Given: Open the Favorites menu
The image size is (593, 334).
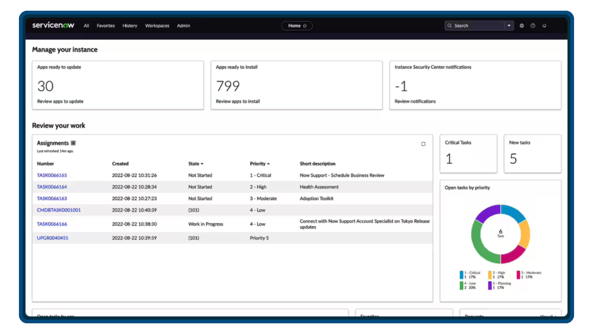Looking at the screenshot, I should click(x=106, y=26).
